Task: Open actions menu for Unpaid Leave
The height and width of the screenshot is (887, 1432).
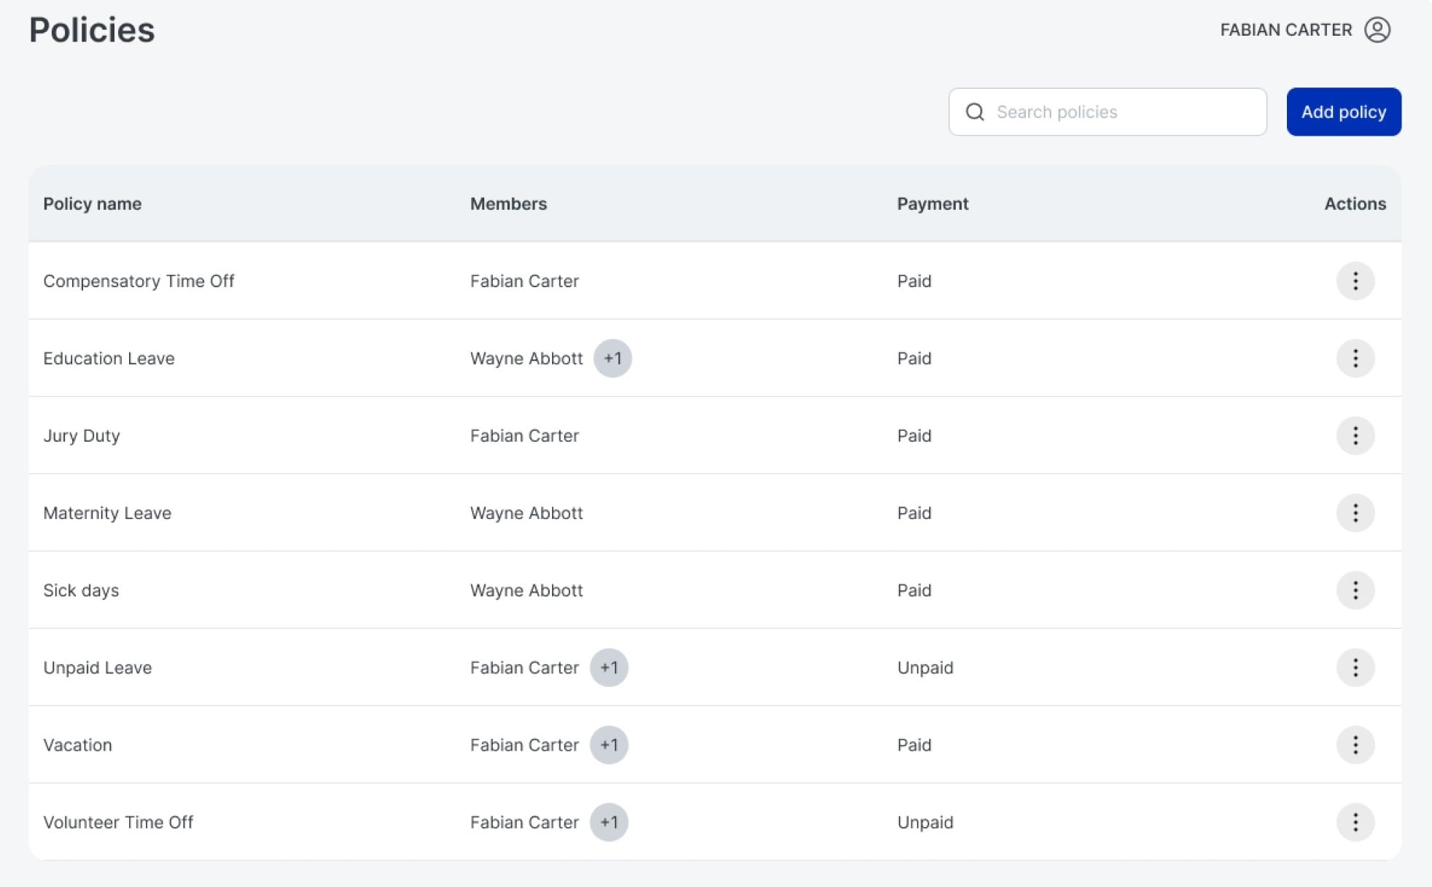Action: (x=1355, y=667)
